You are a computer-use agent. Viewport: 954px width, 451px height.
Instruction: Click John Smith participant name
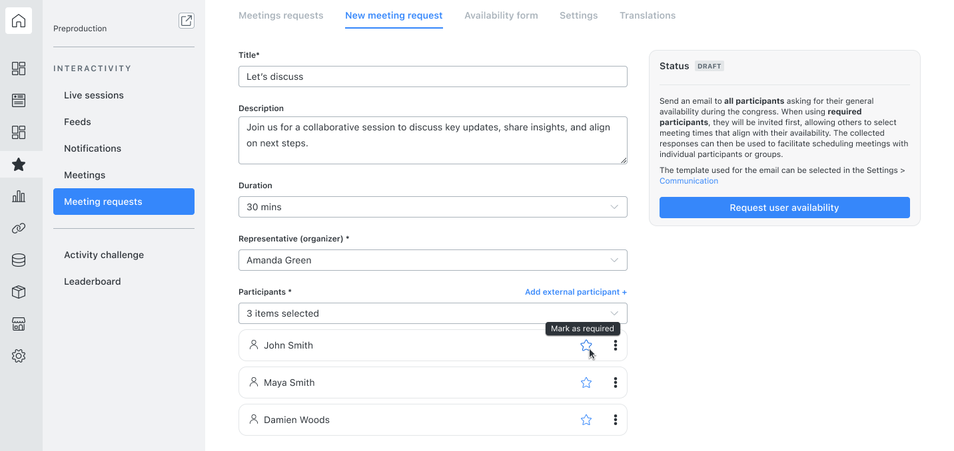(288, 345)
